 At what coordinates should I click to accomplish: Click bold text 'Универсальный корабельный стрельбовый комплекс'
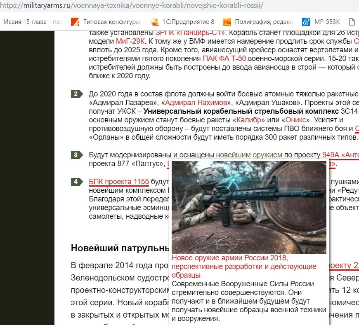pos(241,111)
